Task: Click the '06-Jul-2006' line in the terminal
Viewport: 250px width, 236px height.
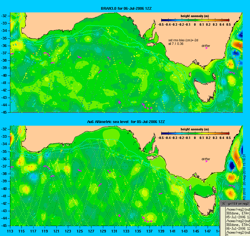Action: (238, 229)
